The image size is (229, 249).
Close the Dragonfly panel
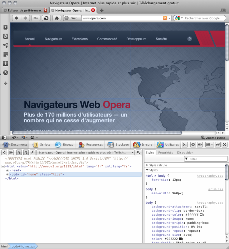click(x=225, y=145)
